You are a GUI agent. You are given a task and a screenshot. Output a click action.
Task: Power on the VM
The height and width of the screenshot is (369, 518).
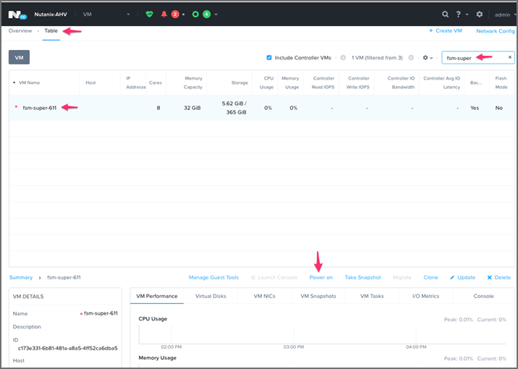coord(320,278)
